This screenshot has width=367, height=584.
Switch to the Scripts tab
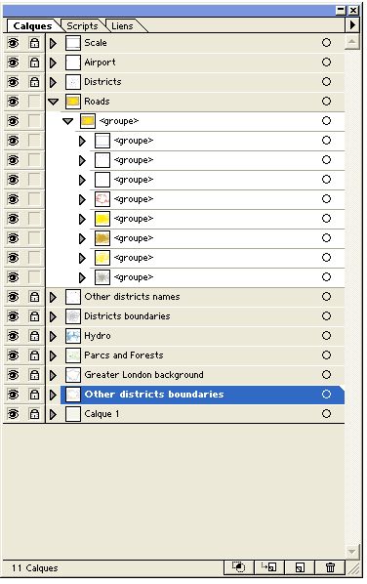coord(82,25)
